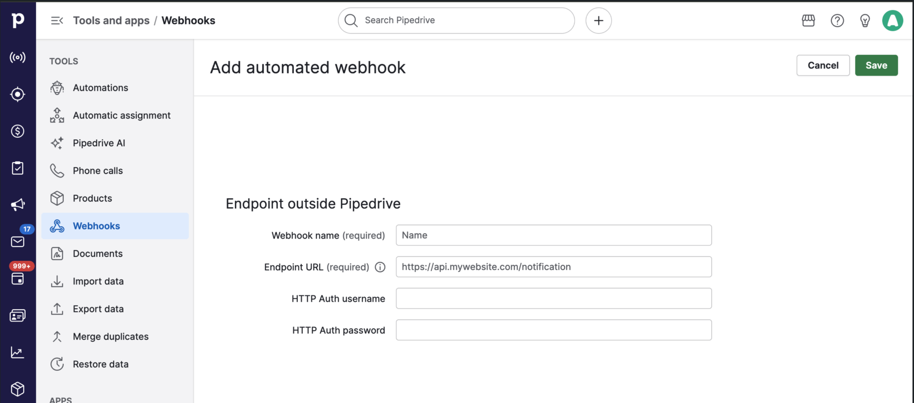914x403 pixels.
Task: Open the quick add plus button
Action: (598, 20)
